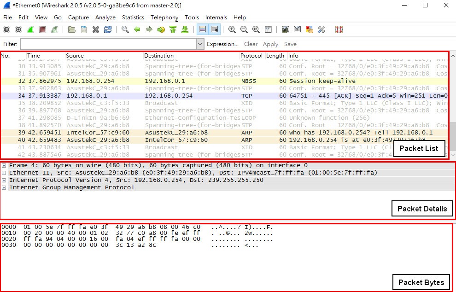This screenshot has height=292, width=456.
Task: Zoom in on packet text
Action: [x=232, y=29]
